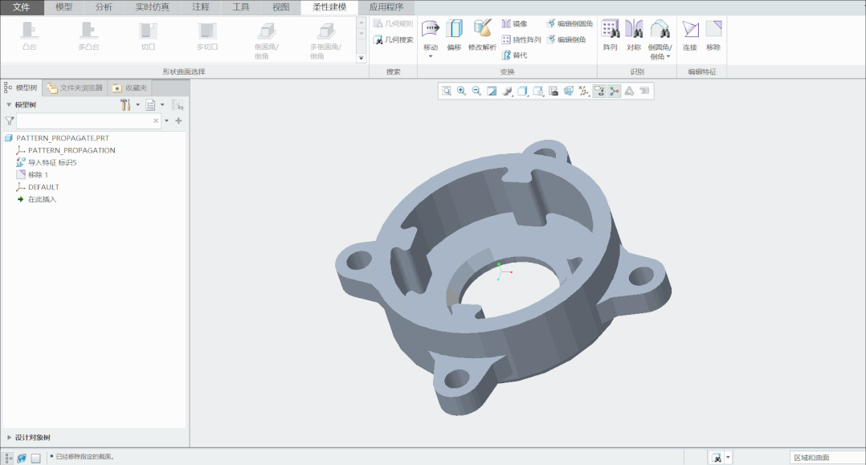Open recognition 倒圆角/倒角 dropdown in 识别 group
The height and width of the screenshot is (465, 866).
point(668,56)
